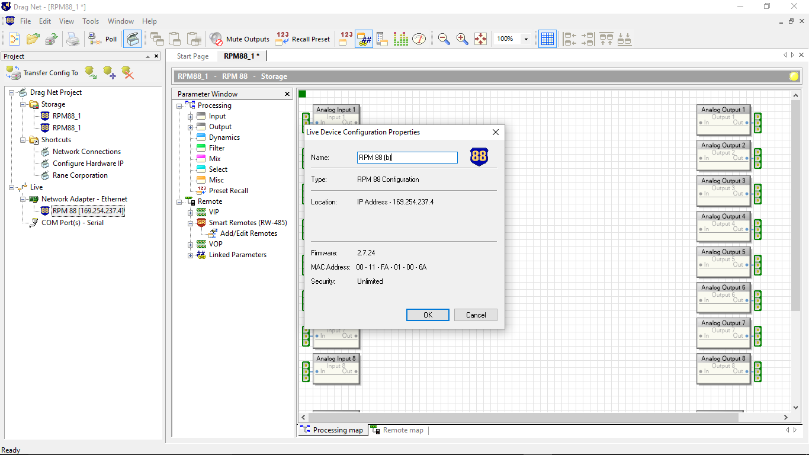Click the Open folder toolbar icon
The height and width of the screenshot is (455, 809).
(33, 39)
